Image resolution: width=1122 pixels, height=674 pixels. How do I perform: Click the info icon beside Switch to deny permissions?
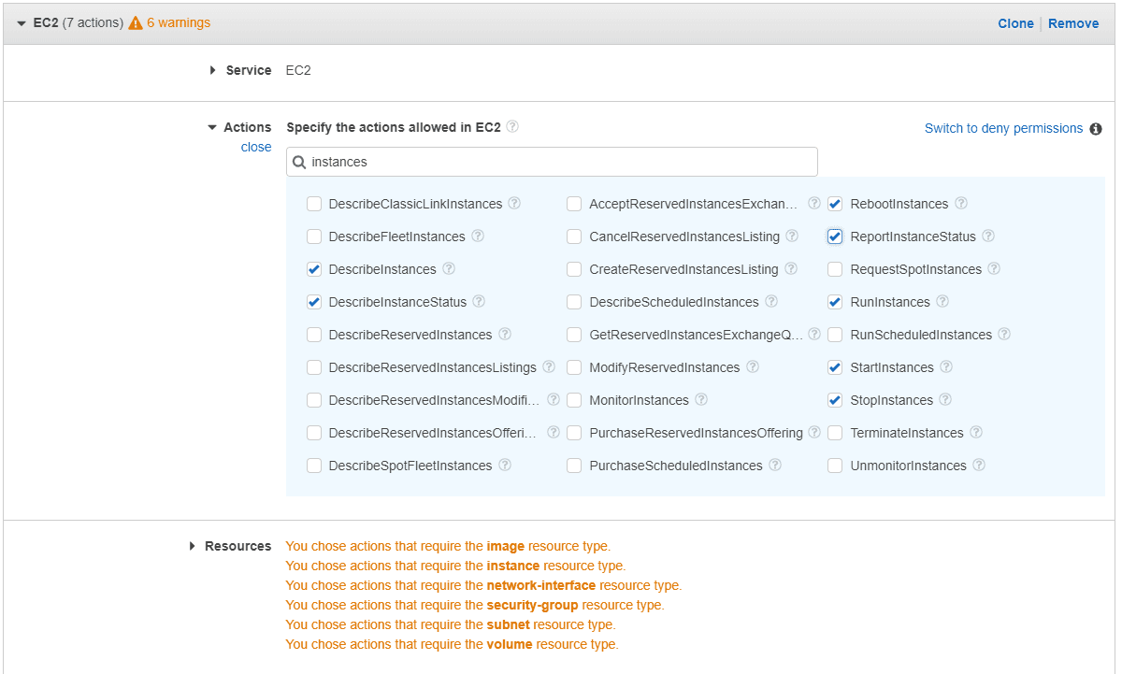[1095, 128]
